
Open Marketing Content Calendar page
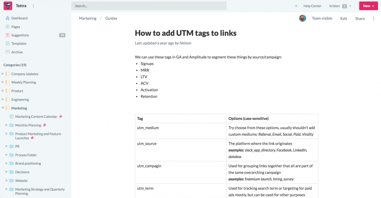36,116
